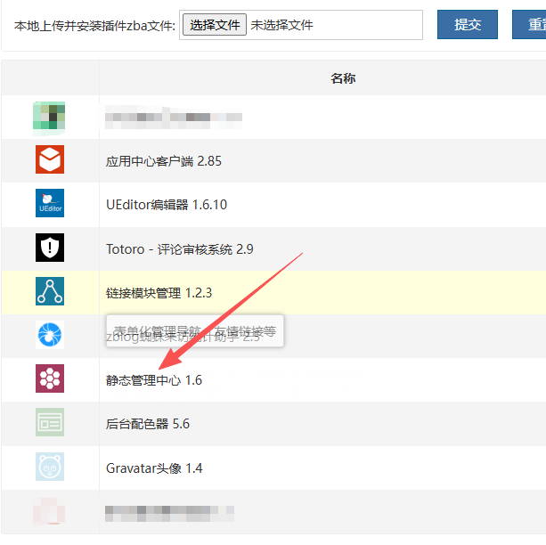Click the 选择文件 button
Viewport: 546px width, 545px height.
pos(215,25)
